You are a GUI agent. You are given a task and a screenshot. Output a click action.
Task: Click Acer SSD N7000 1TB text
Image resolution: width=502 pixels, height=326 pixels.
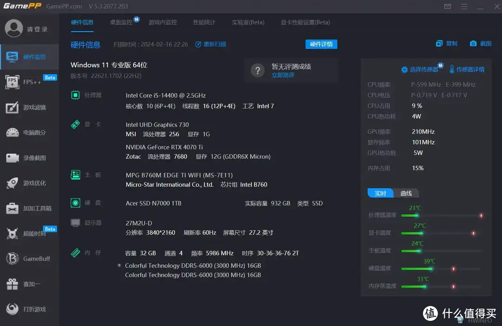(153, 203)
